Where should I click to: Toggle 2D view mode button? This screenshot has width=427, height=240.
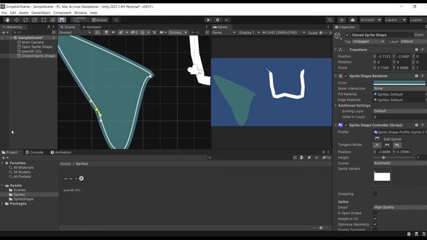tap(97, 33)
